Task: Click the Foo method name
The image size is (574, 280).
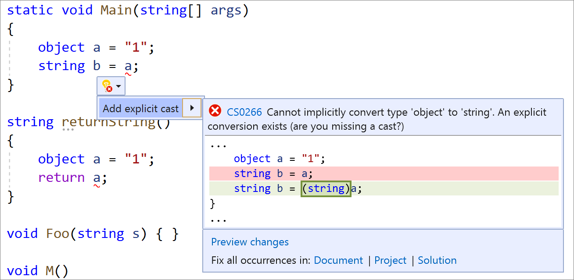Action: point(57,234)
